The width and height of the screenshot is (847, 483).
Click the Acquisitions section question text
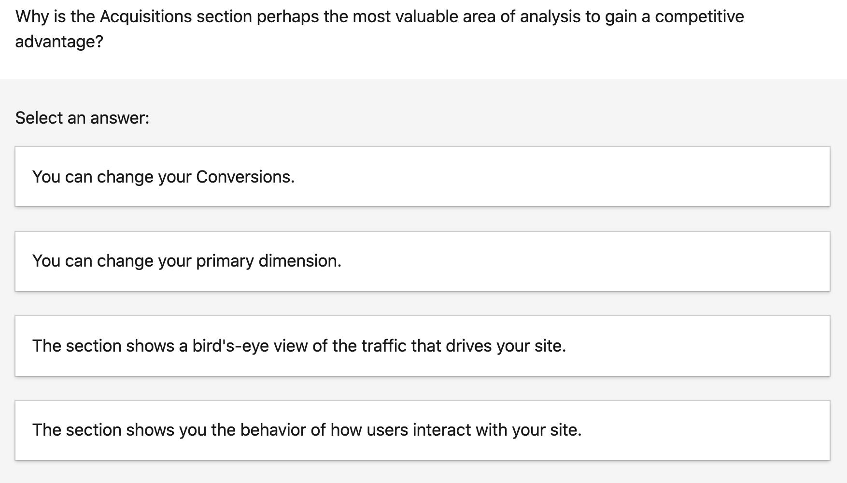coord(379,17)
